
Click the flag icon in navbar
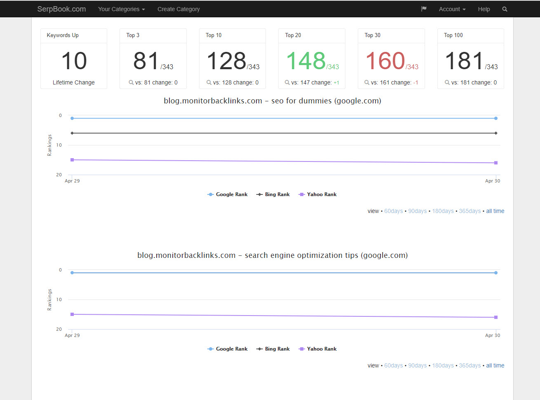point(423,9)
